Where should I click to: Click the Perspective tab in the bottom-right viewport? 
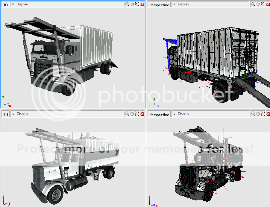click(x=159, y=114)
